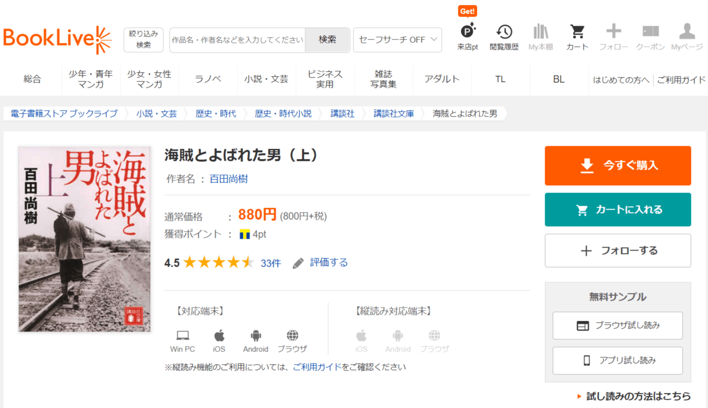Open the My本棚 bookshelf icon
The height and width of the screenshot is (408, 708).
(541, 32)
